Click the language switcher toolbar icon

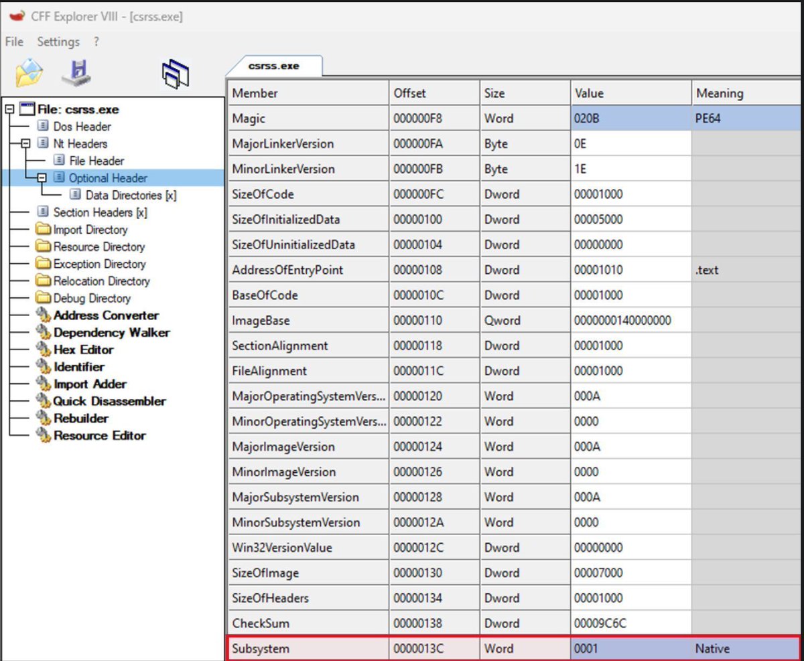click(x=176, y=72)
